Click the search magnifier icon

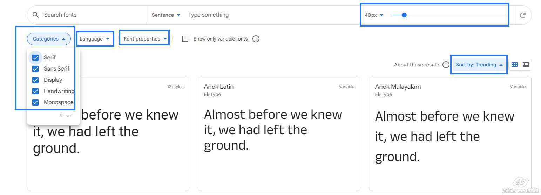pos(35,15)
